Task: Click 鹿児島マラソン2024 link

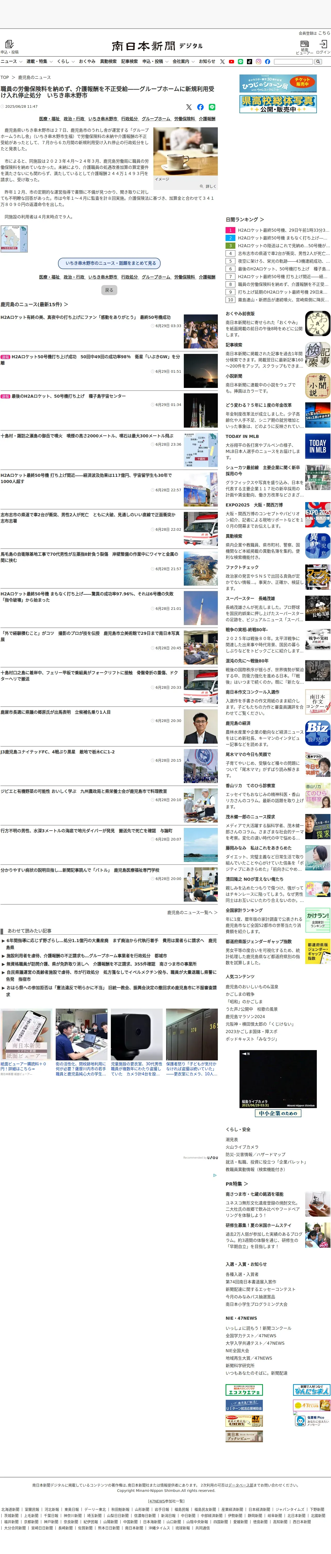Action: 245,1017
